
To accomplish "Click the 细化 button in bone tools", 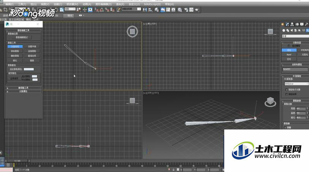I will [x=15, y=60].
